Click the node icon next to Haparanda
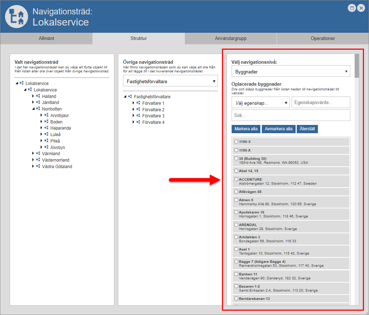The width and height of the screenshot is (369, 315). tap(46, 128)
